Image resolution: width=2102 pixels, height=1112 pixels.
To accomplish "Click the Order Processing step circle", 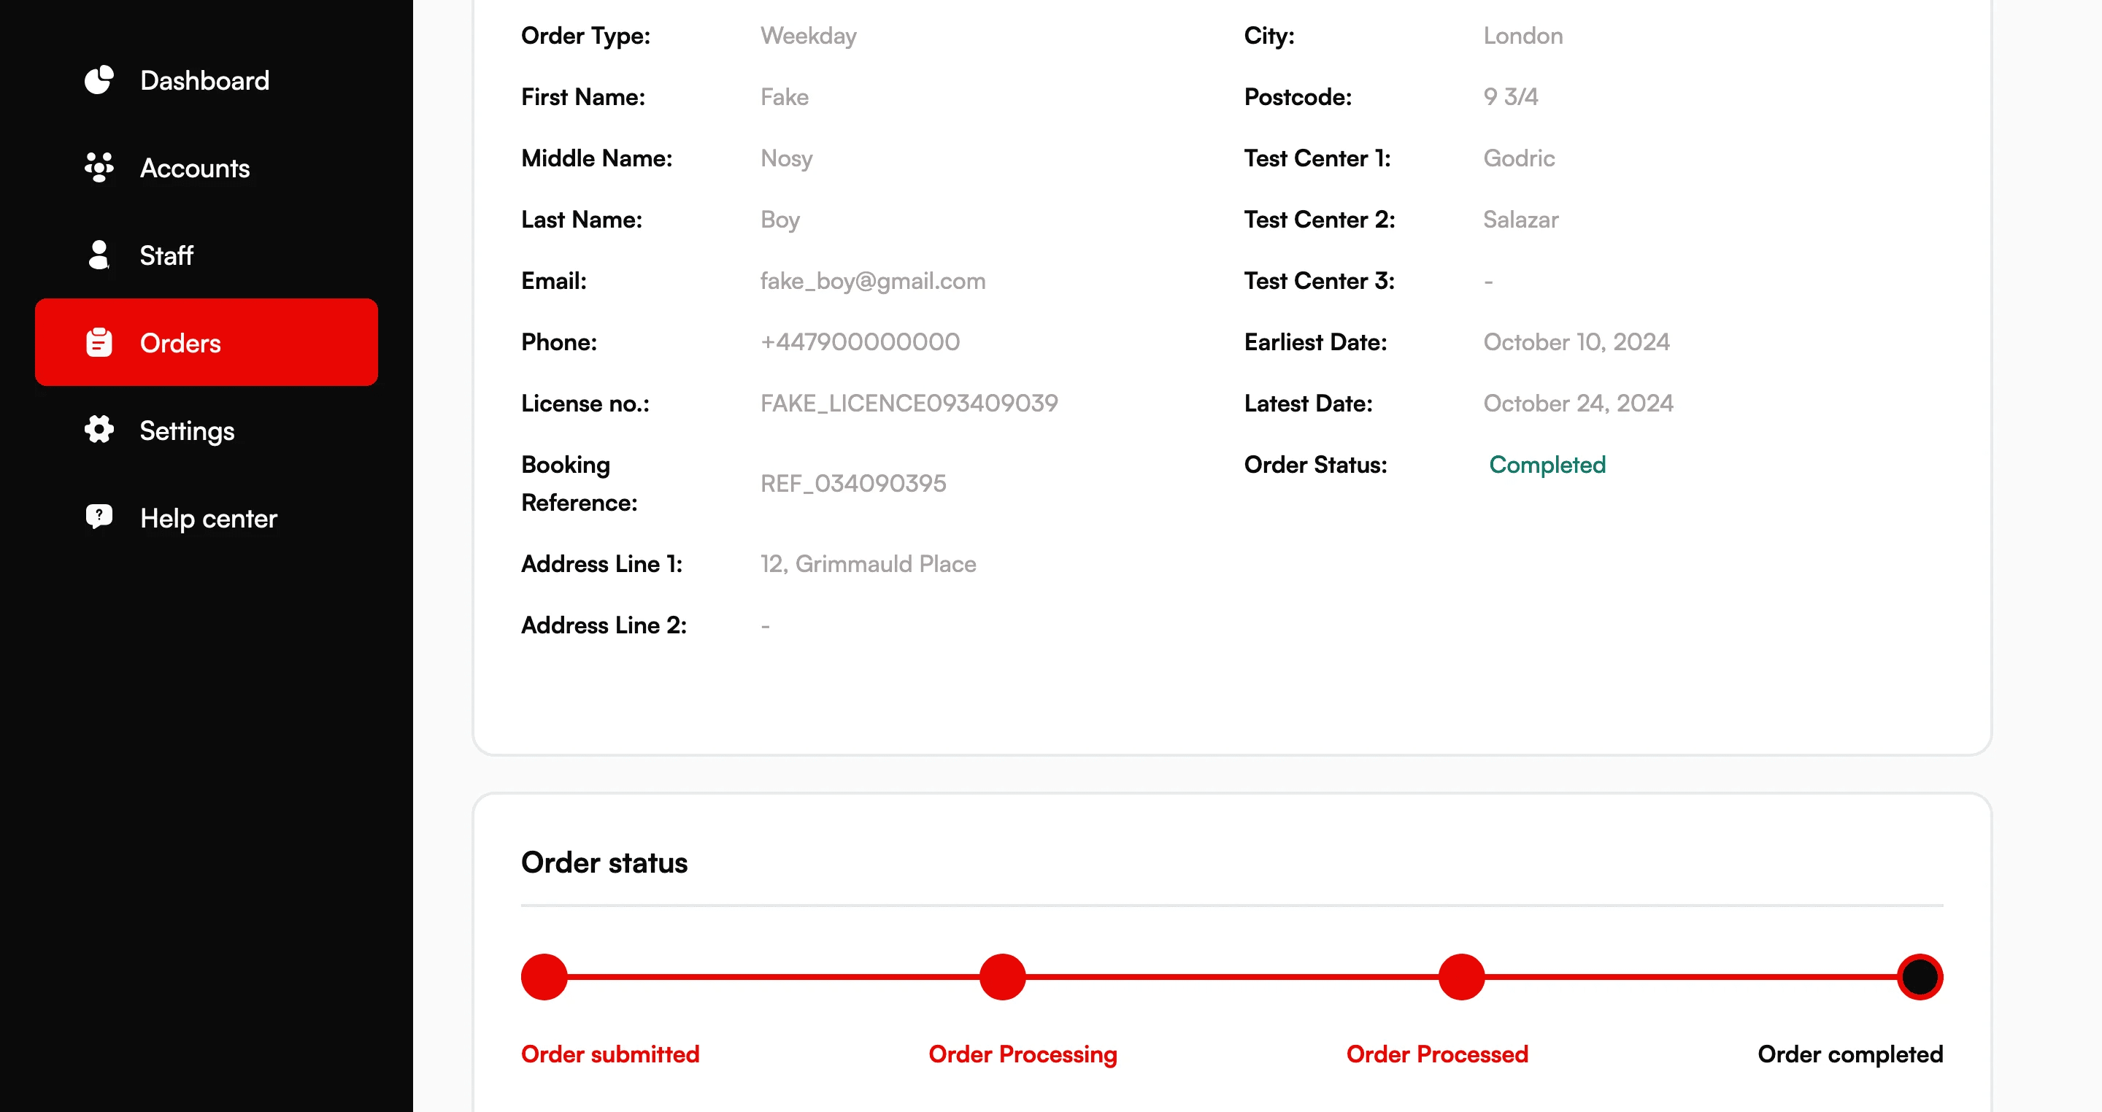I will (1002, 976).
